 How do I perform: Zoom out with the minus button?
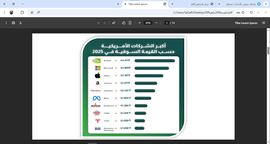(x=156, y=23)
